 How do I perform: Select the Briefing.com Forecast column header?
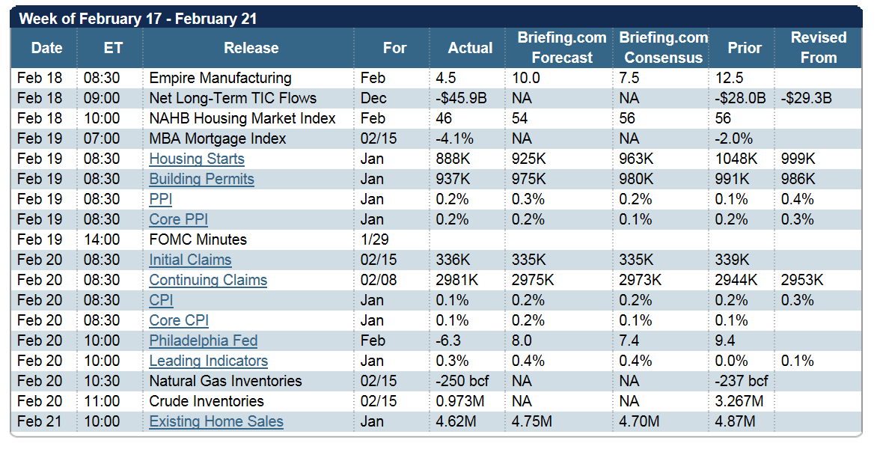(561, 48)
